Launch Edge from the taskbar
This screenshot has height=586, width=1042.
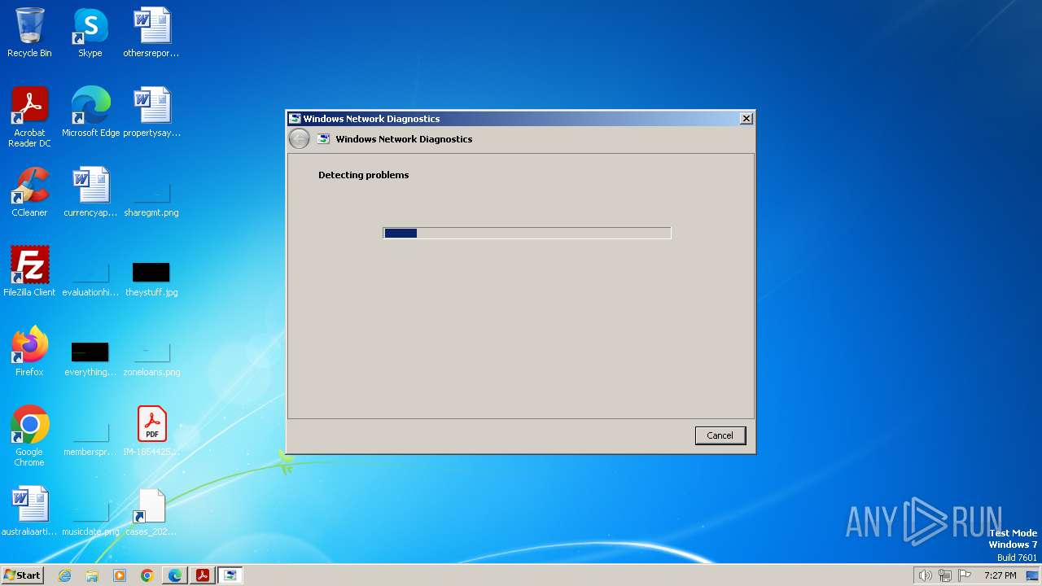175,575
